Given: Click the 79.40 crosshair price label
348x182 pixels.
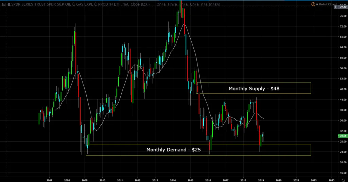Looking at the screenshot, I should [x=343, y=7].
